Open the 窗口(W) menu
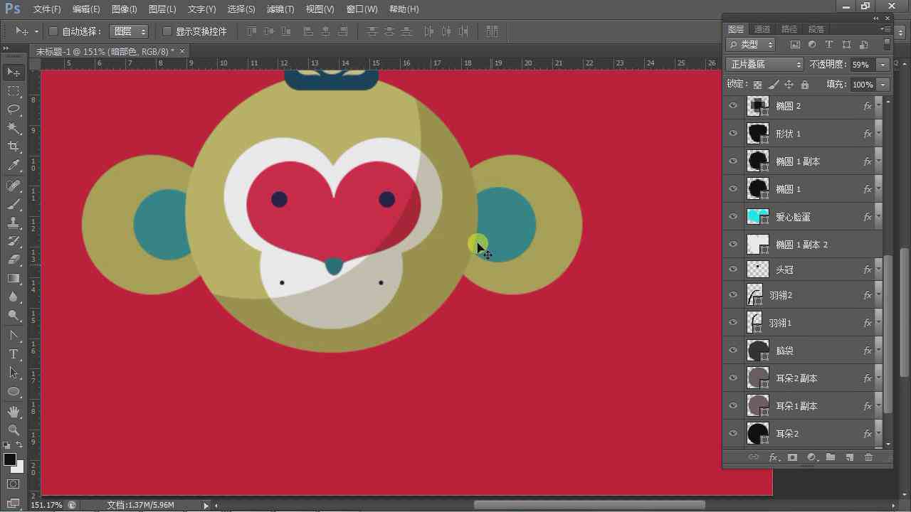Image resolution: width=911 pixels, height=512 pixels. [362, 9]
